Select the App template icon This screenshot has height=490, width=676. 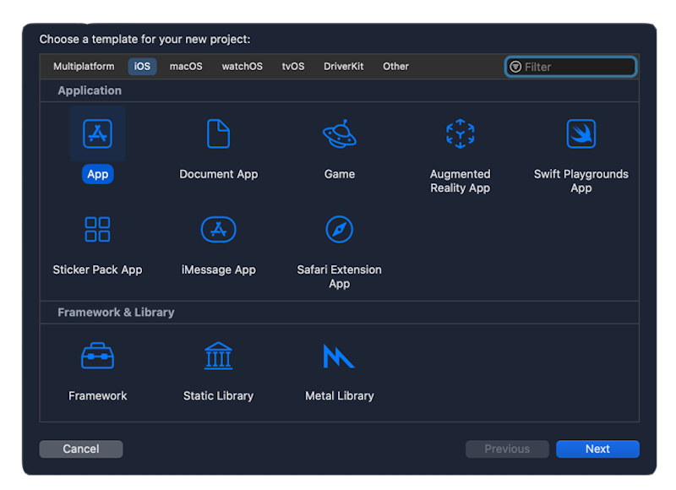97,133
